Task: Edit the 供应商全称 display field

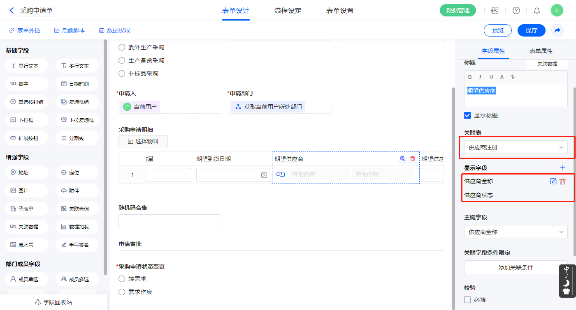Action: tap(553, 181)
